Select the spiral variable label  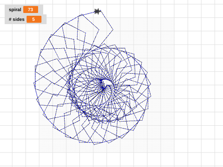point(15,10)
